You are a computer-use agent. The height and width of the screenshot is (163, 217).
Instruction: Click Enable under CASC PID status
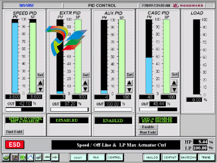click(x=148, y=127)
